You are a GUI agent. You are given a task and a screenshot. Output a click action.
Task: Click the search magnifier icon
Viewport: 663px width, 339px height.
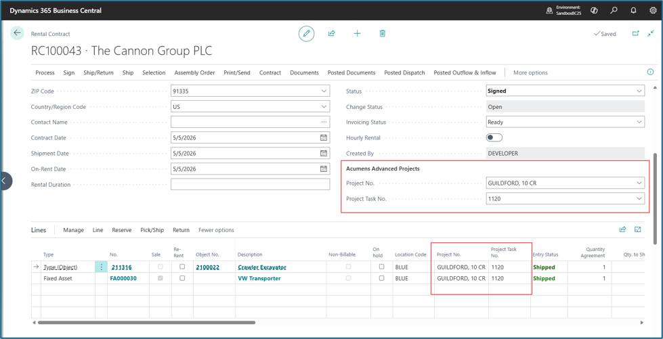[614, 11]
